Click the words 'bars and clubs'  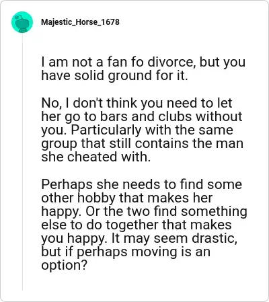[146, 116]
